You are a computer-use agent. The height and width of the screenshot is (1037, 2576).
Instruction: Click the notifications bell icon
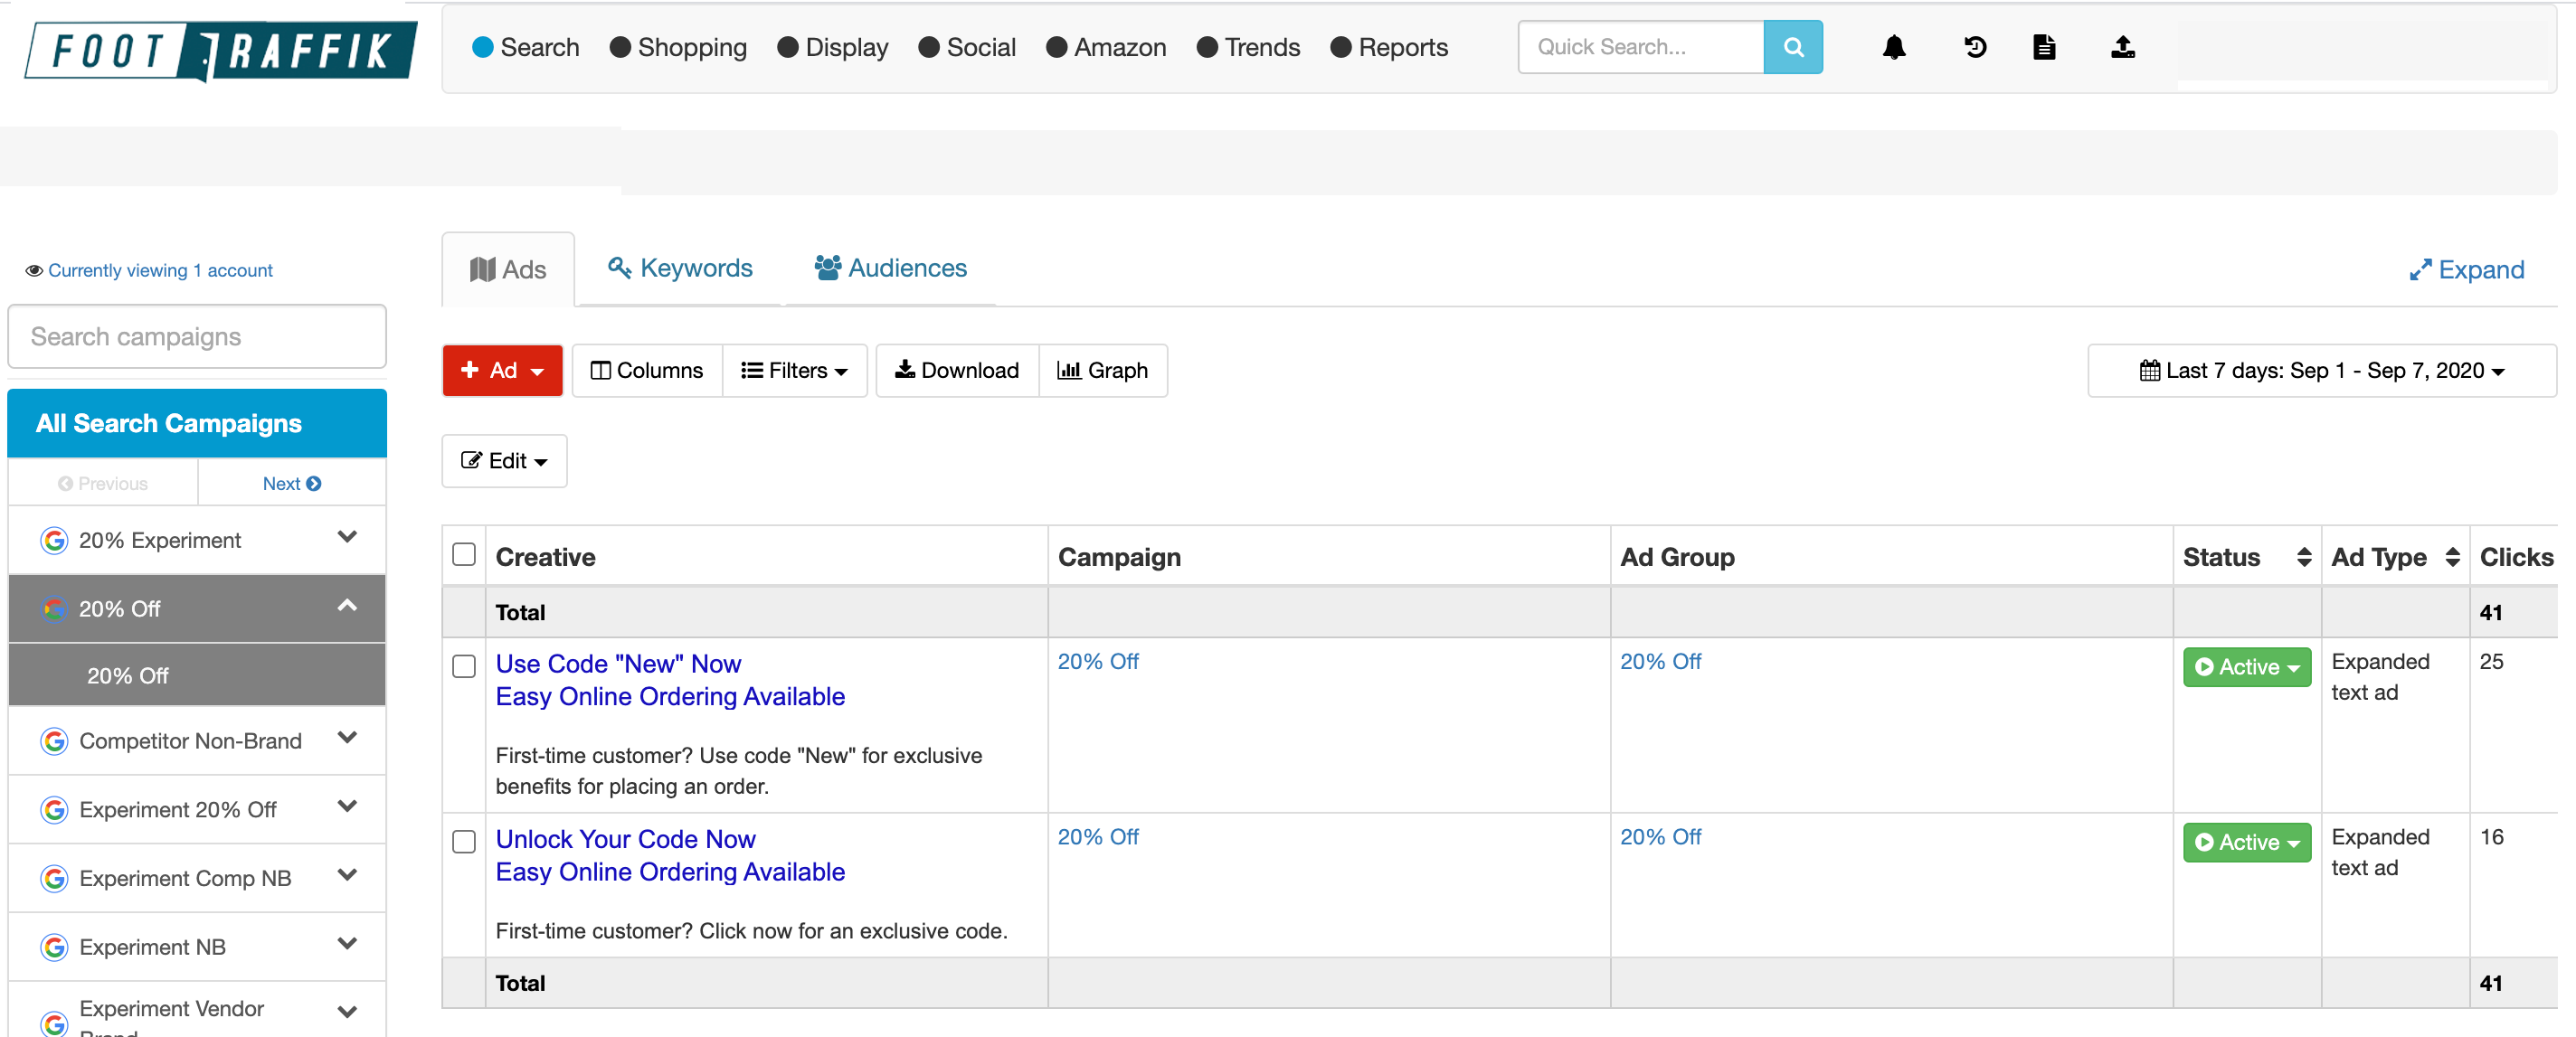click(x=1893, y=47)
